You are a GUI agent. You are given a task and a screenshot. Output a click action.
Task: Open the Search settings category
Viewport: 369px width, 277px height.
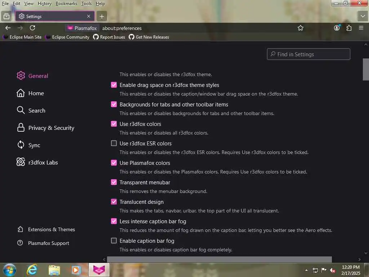coord(31,110)
